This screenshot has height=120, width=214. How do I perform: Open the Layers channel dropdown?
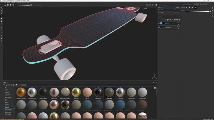[161, 20]
